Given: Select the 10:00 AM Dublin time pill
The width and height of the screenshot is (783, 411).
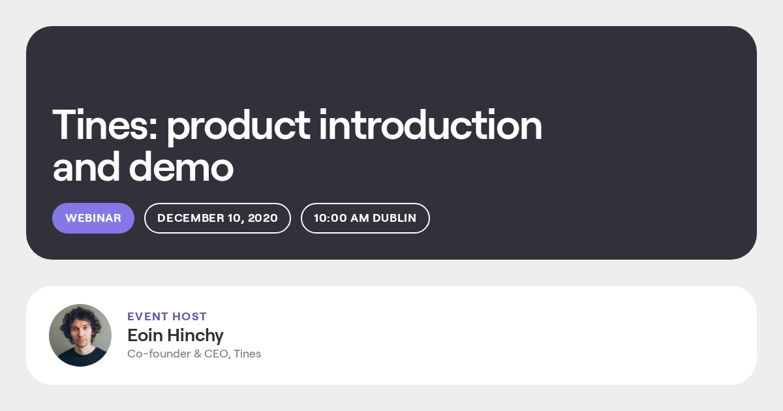Looking at the screenshot, I should click(x=365, y=218).
